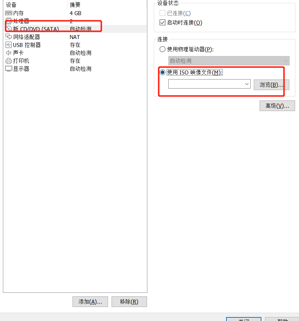The image size is (299, 321).
Task: Click the network adapter (网络适配器) icon
Action: pos(8,37)
